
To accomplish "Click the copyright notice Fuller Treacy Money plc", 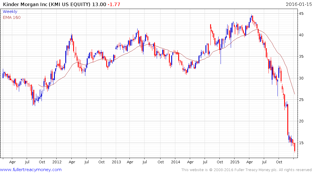I will [246, 170].
